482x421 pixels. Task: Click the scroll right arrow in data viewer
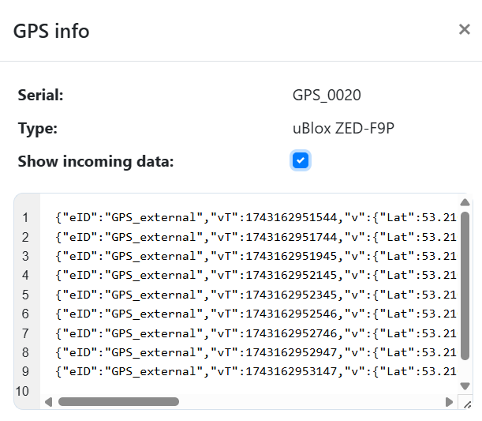(x=450, y=401)
